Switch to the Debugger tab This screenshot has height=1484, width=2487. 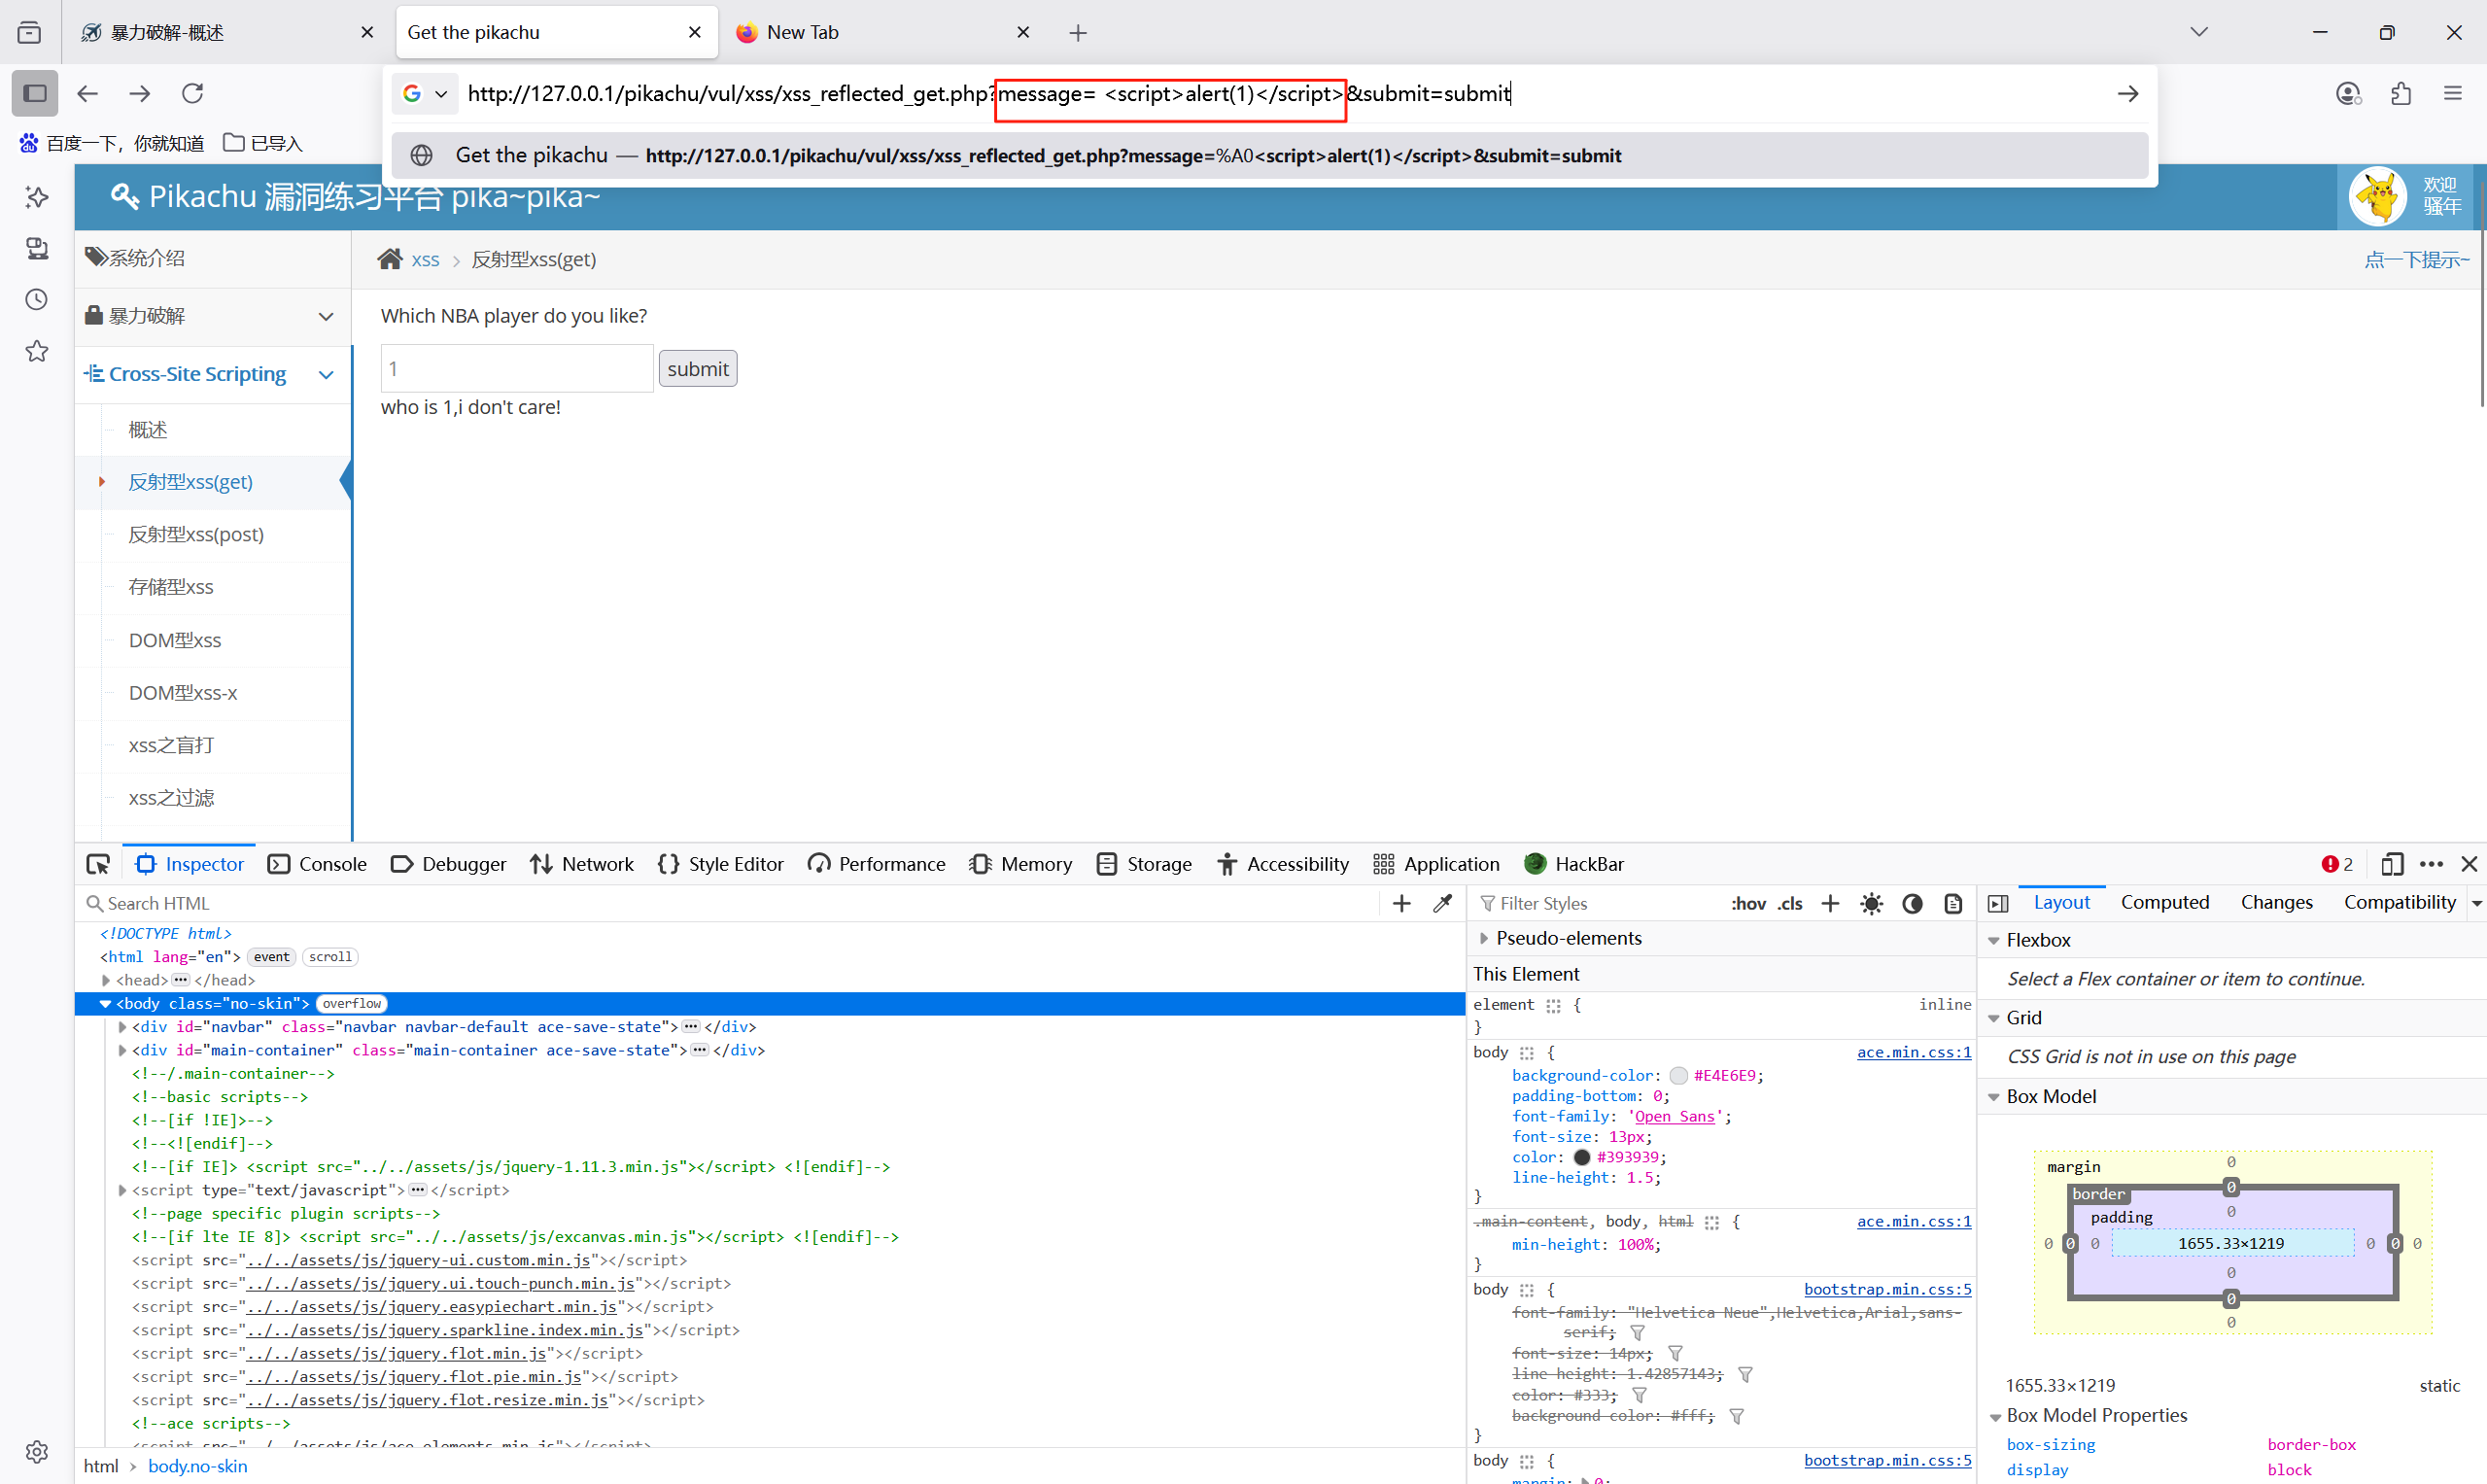pos(449,864)
